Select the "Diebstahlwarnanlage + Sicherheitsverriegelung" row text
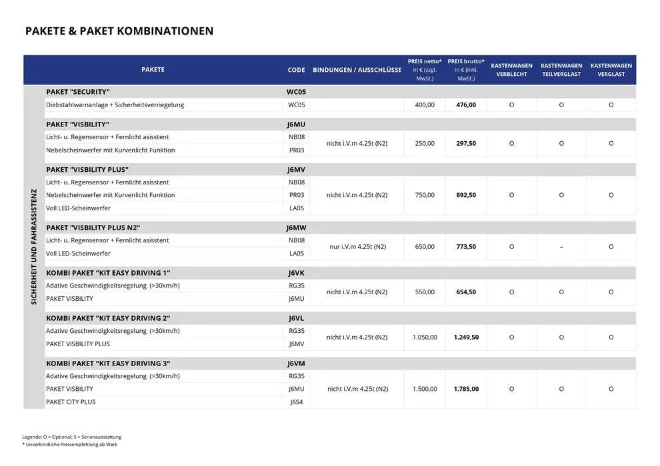Image resolution: width=660 pixels, height=466 pixels. coord(115,105)
